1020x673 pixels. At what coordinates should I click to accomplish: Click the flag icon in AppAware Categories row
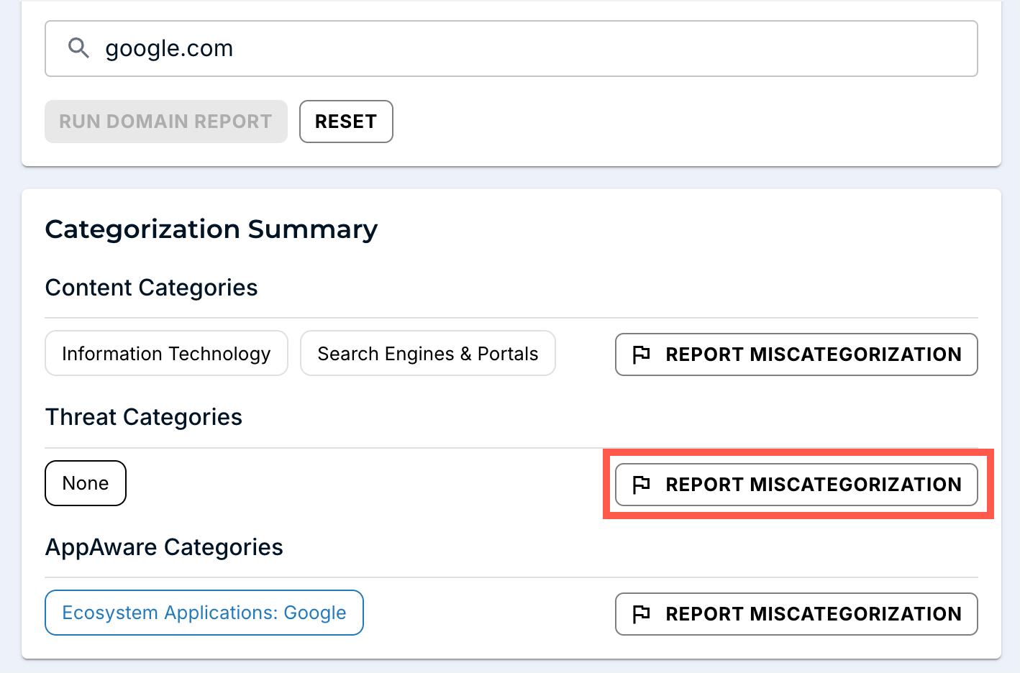tap(641, 614)
